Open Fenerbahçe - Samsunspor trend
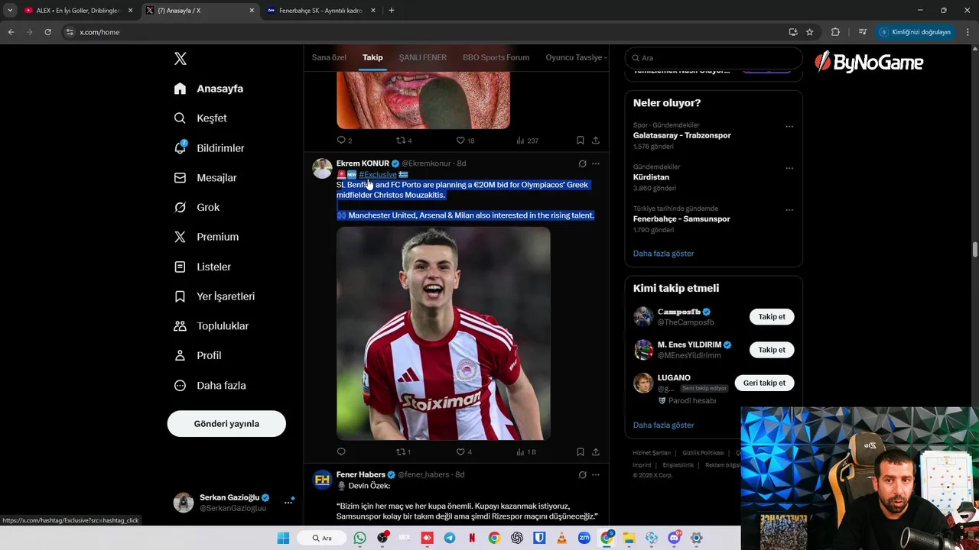Image resolution: width=979 pixels, height=550 pixels. pyautogui.click(x=681, y=219)
